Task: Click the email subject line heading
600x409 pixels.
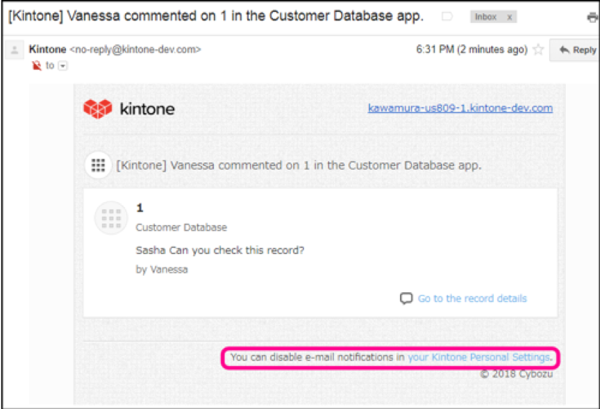Action: click(215, 17)
